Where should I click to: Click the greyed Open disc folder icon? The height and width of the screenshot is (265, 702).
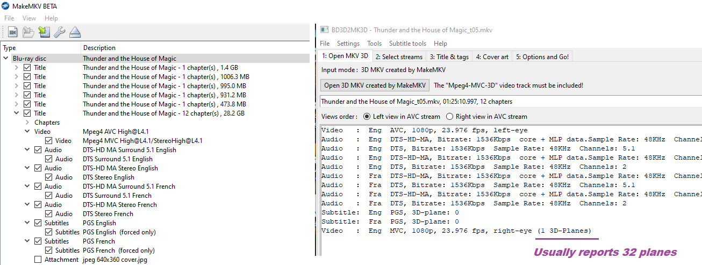(x=28, y=32)
